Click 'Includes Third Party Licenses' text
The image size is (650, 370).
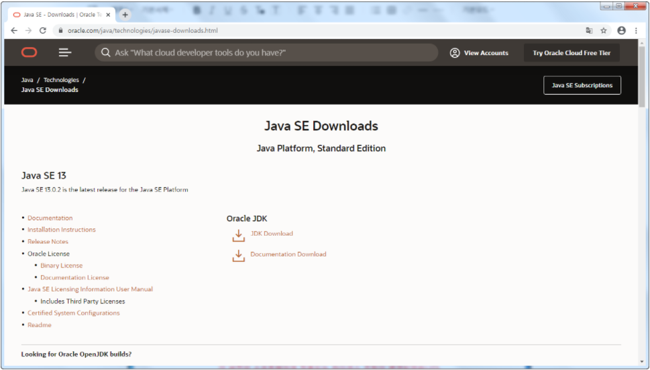coord(83,301)
